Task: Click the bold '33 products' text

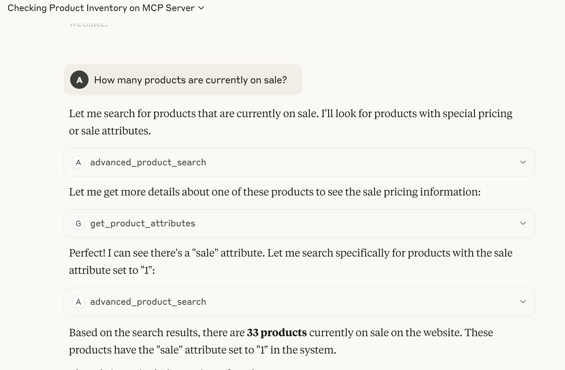Action: point(277,333)
